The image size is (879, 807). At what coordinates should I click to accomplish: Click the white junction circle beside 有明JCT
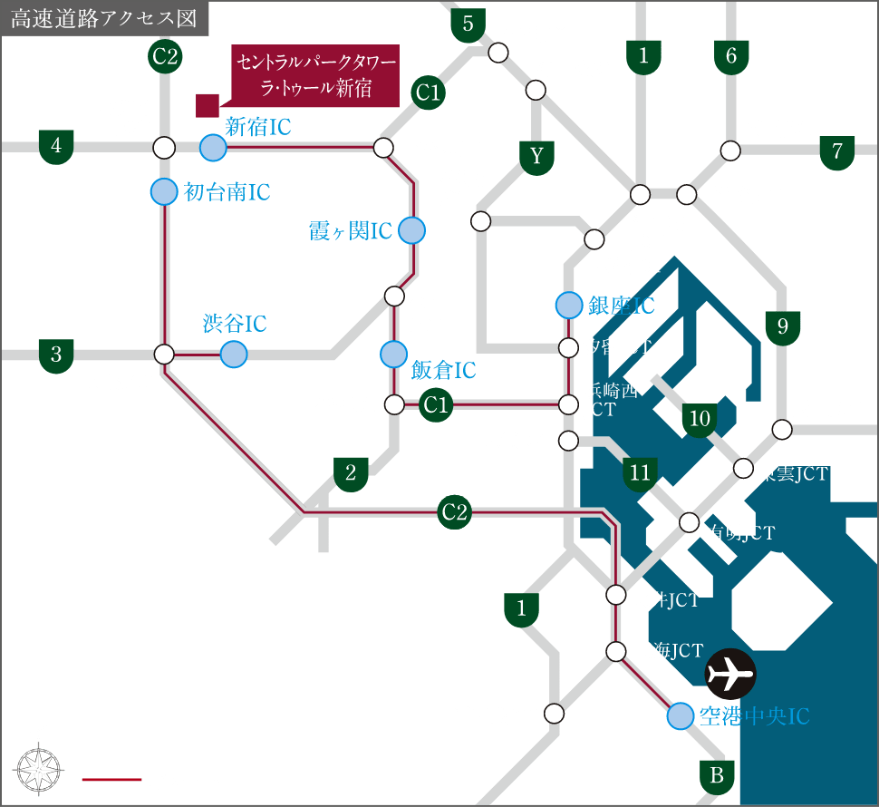[x=689, y=522]
